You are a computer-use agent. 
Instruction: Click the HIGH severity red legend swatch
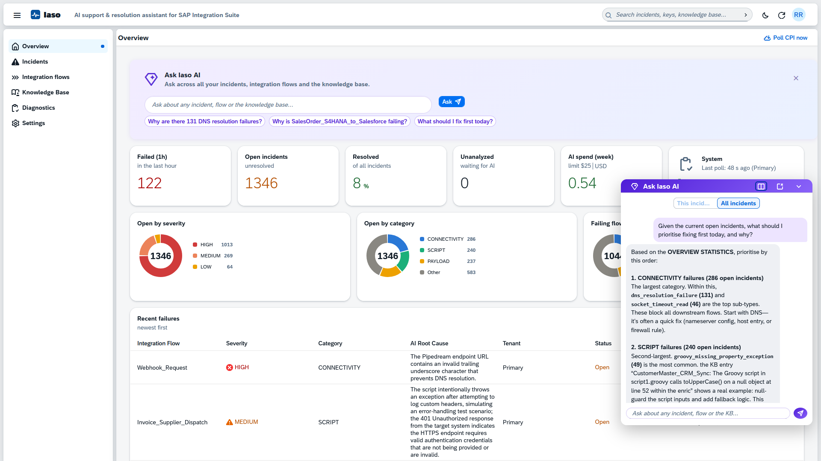(195, 245)
